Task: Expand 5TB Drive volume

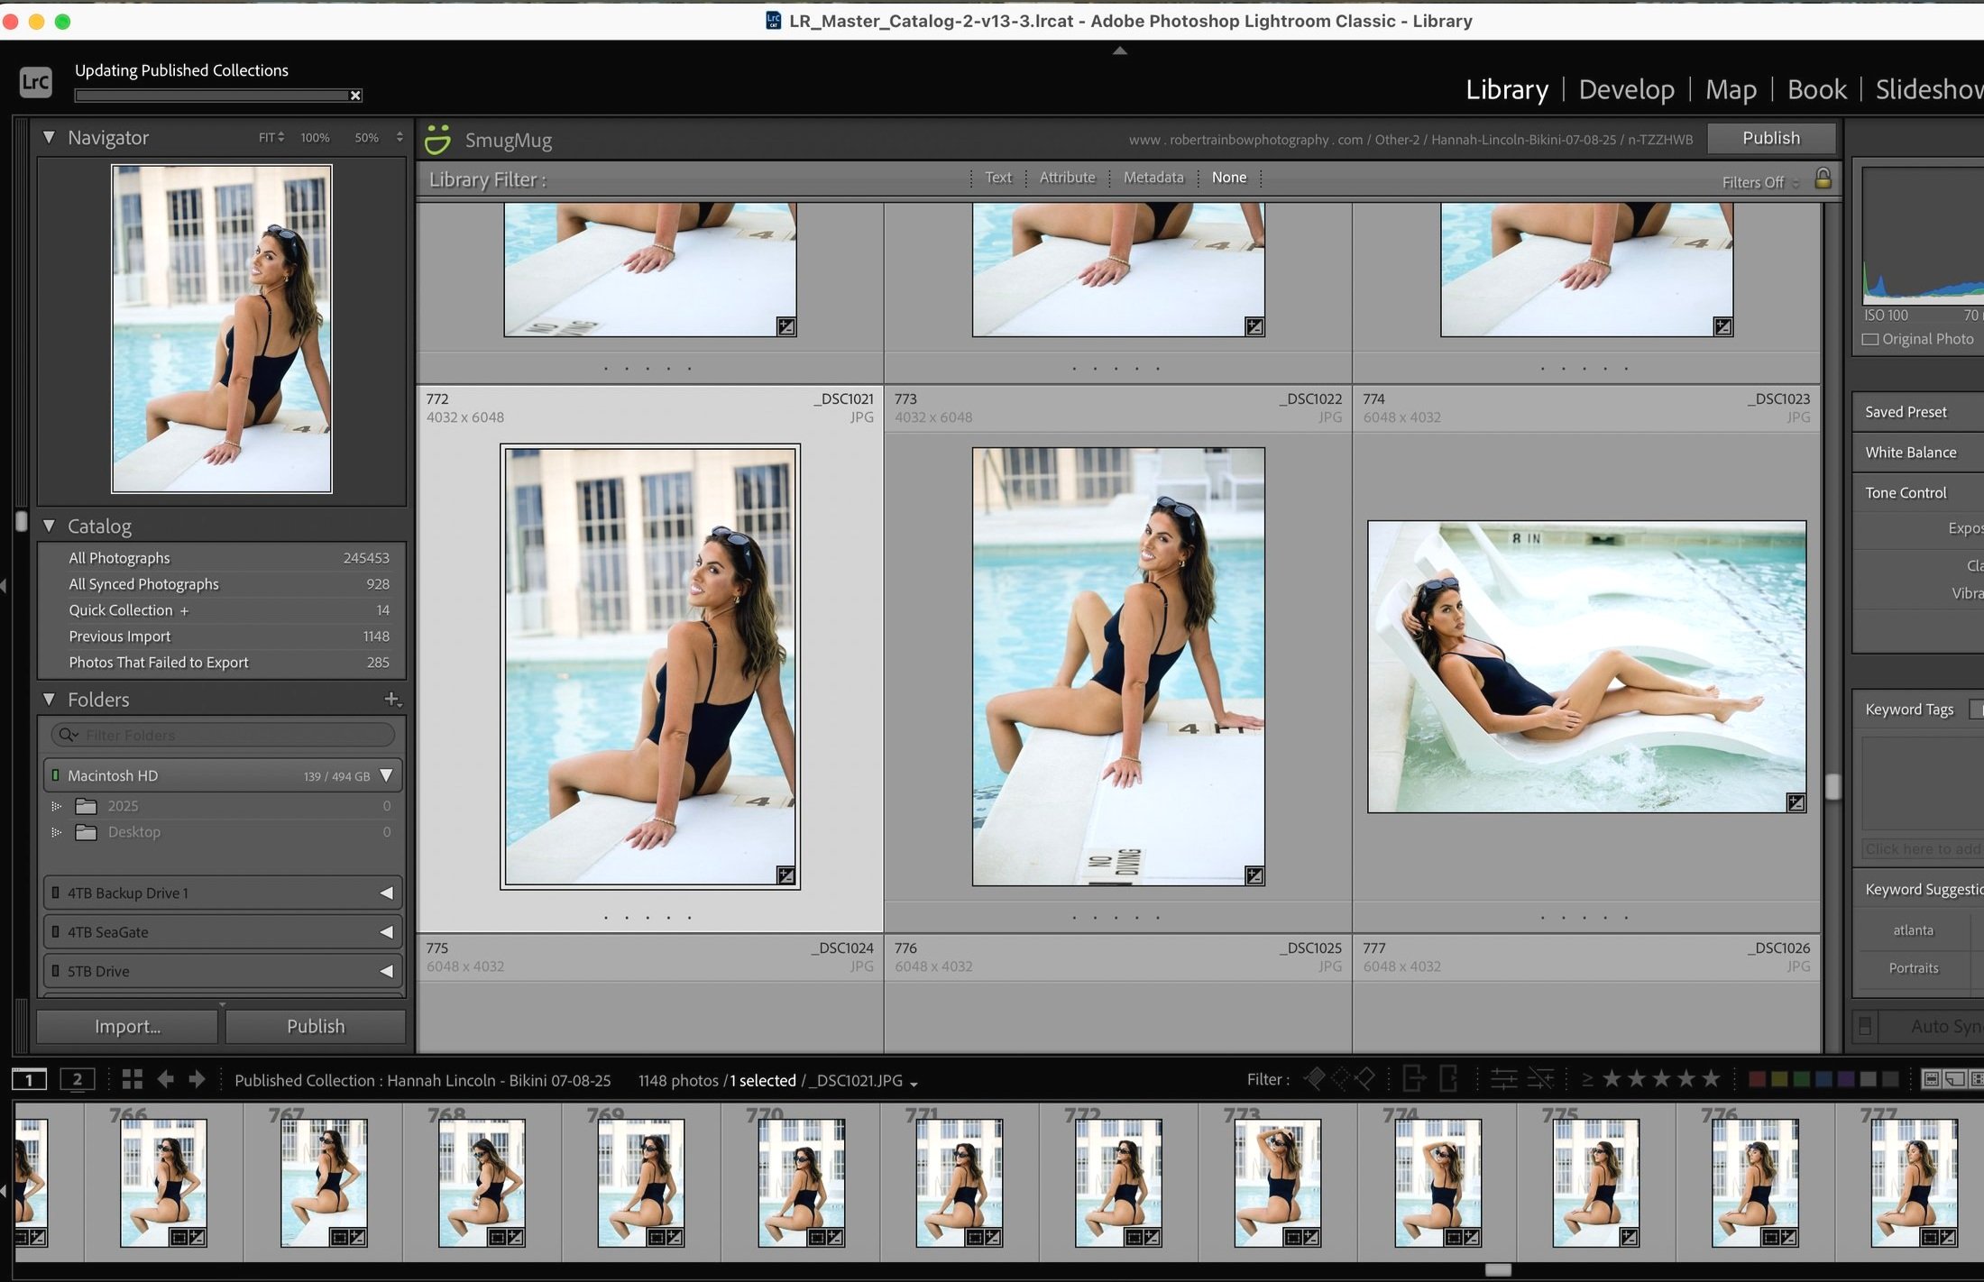Action: tap(386, 971)
